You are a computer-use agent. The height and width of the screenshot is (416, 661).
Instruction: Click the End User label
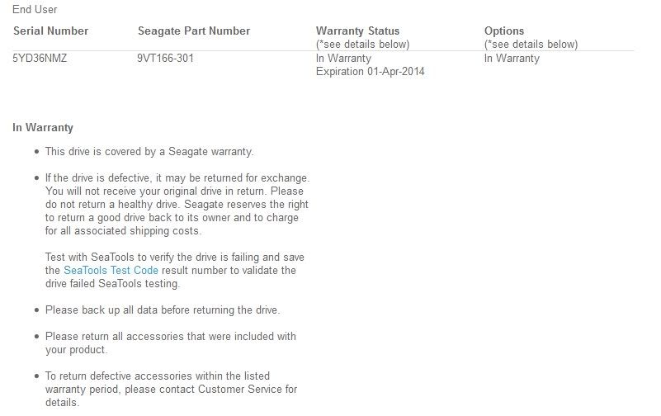(x=35, y=9)
